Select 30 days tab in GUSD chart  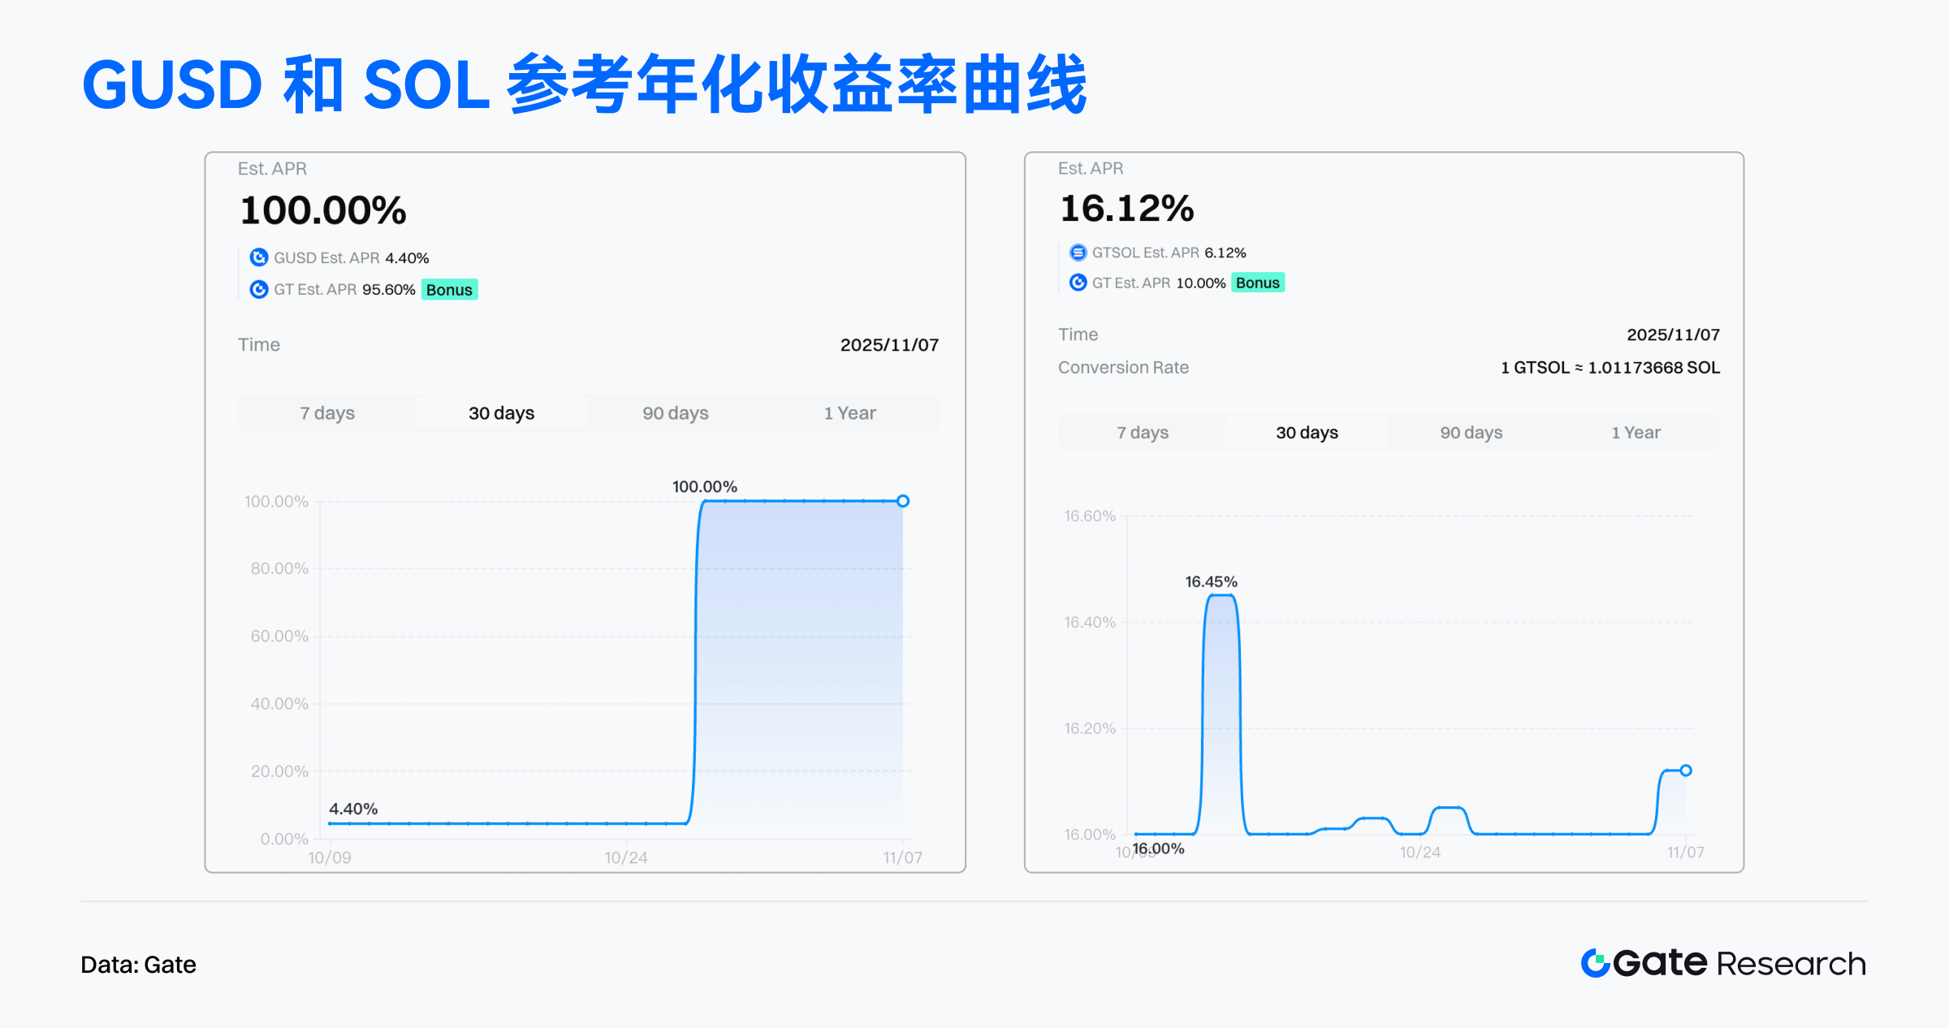coord(501,412)
